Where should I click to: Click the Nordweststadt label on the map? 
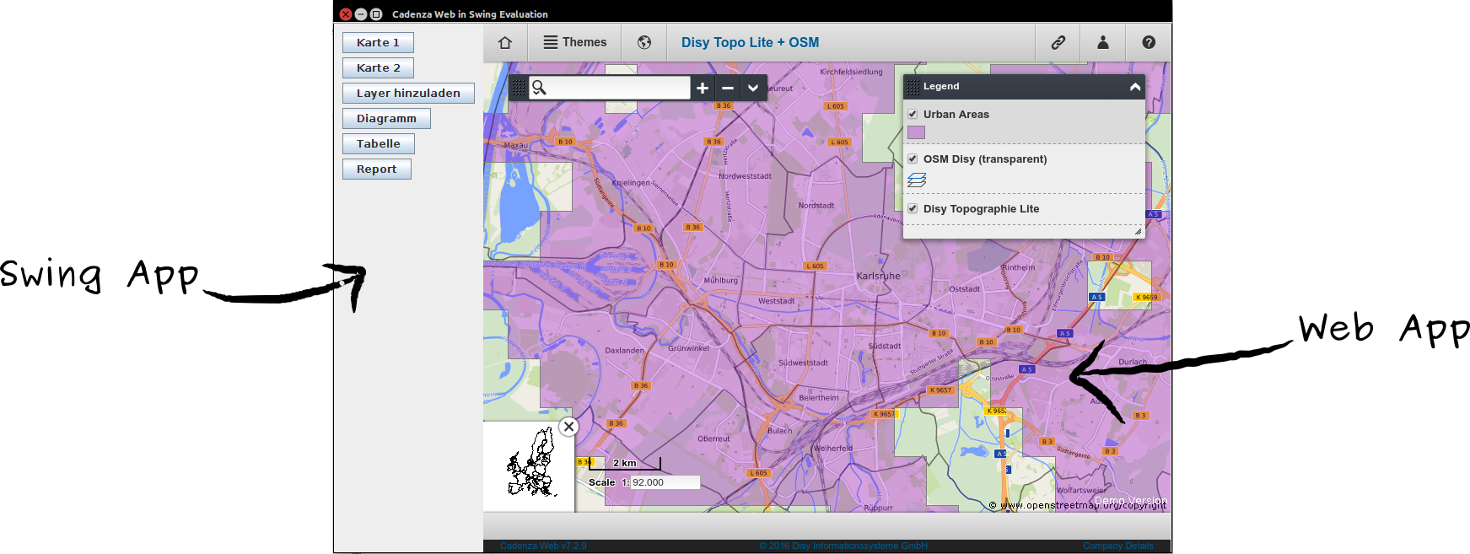click(745, 176)
